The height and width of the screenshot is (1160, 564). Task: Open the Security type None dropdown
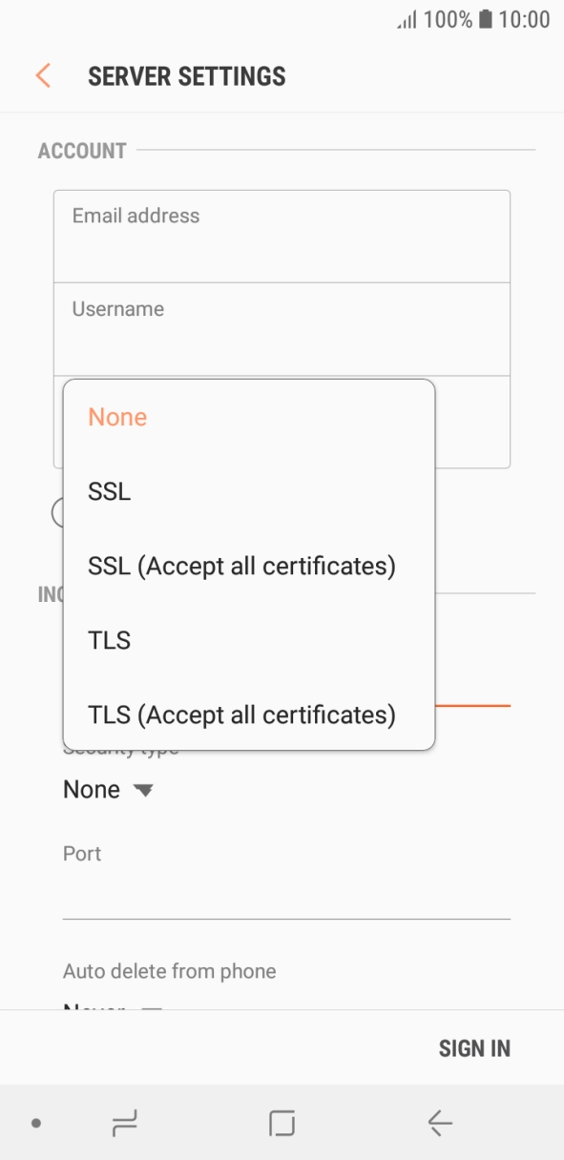pos(108,790)
